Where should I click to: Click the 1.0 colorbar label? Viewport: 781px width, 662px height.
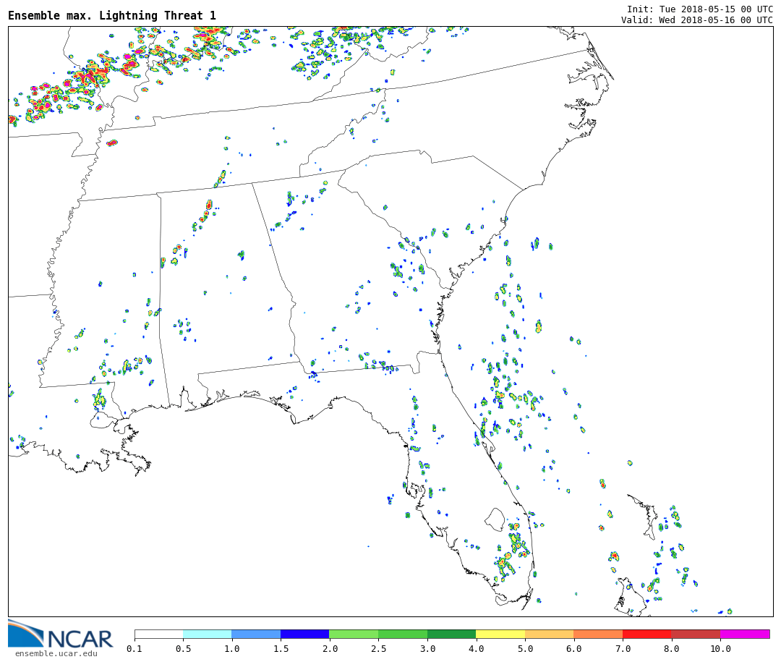pos(232,649)
